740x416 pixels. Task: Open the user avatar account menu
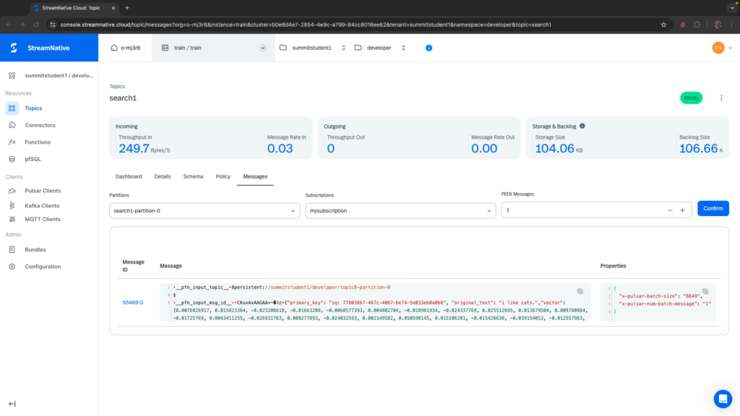(x=718, y=48)
